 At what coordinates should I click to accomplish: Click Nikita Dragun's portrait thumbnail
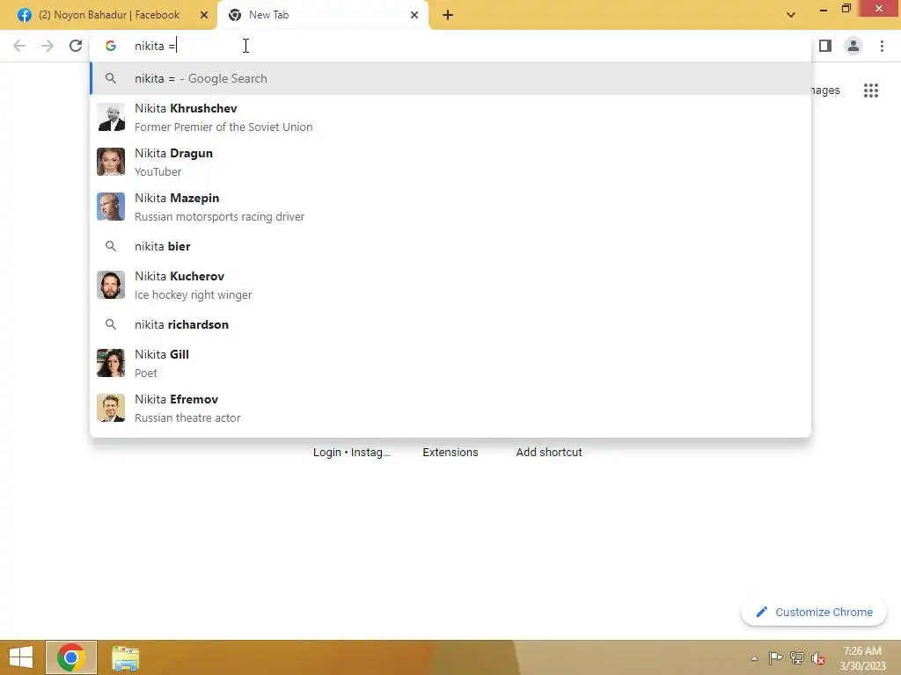coord(111,162)
